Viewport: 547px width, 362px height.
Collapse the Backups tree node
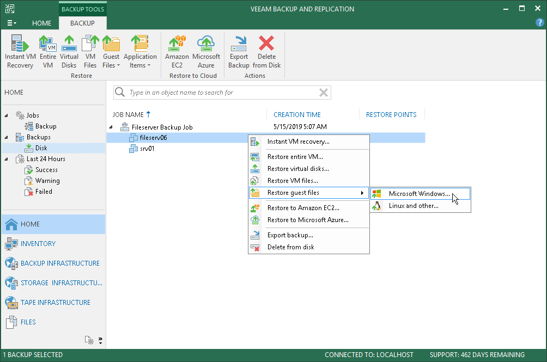click(x=7, y=137)
